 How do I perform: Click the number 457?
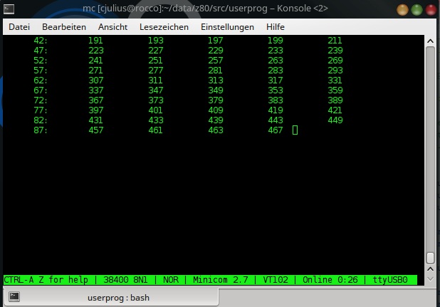(x=95, y=130)
